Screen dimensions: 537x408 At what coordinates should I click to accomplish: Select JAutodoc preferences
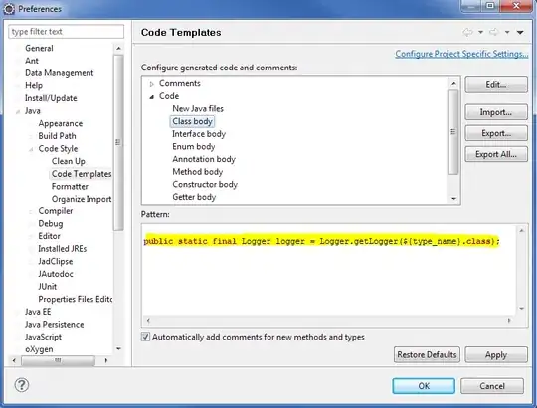click(x=56, y=274)
